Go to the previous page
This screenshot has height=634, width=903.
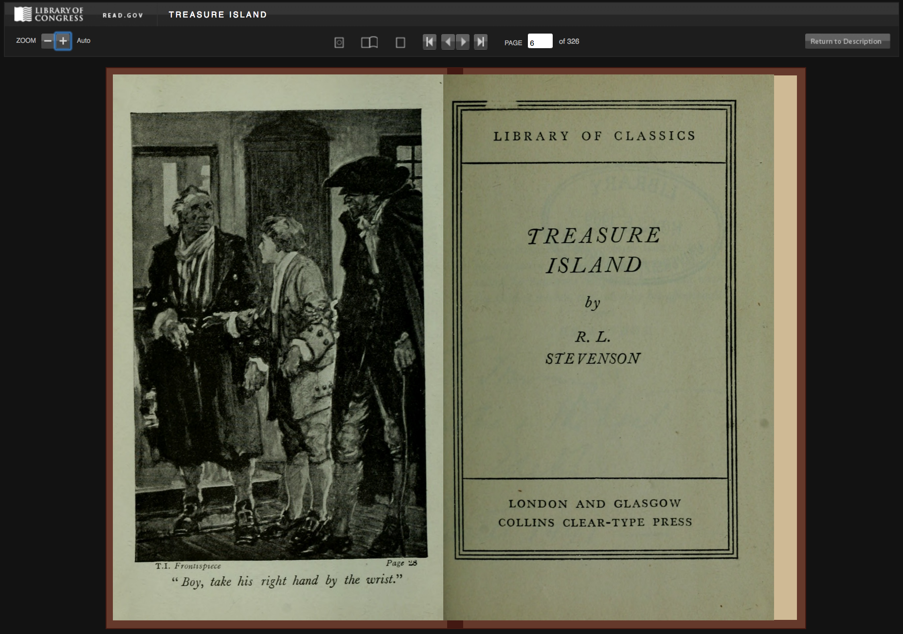click(x=449, y=42)
